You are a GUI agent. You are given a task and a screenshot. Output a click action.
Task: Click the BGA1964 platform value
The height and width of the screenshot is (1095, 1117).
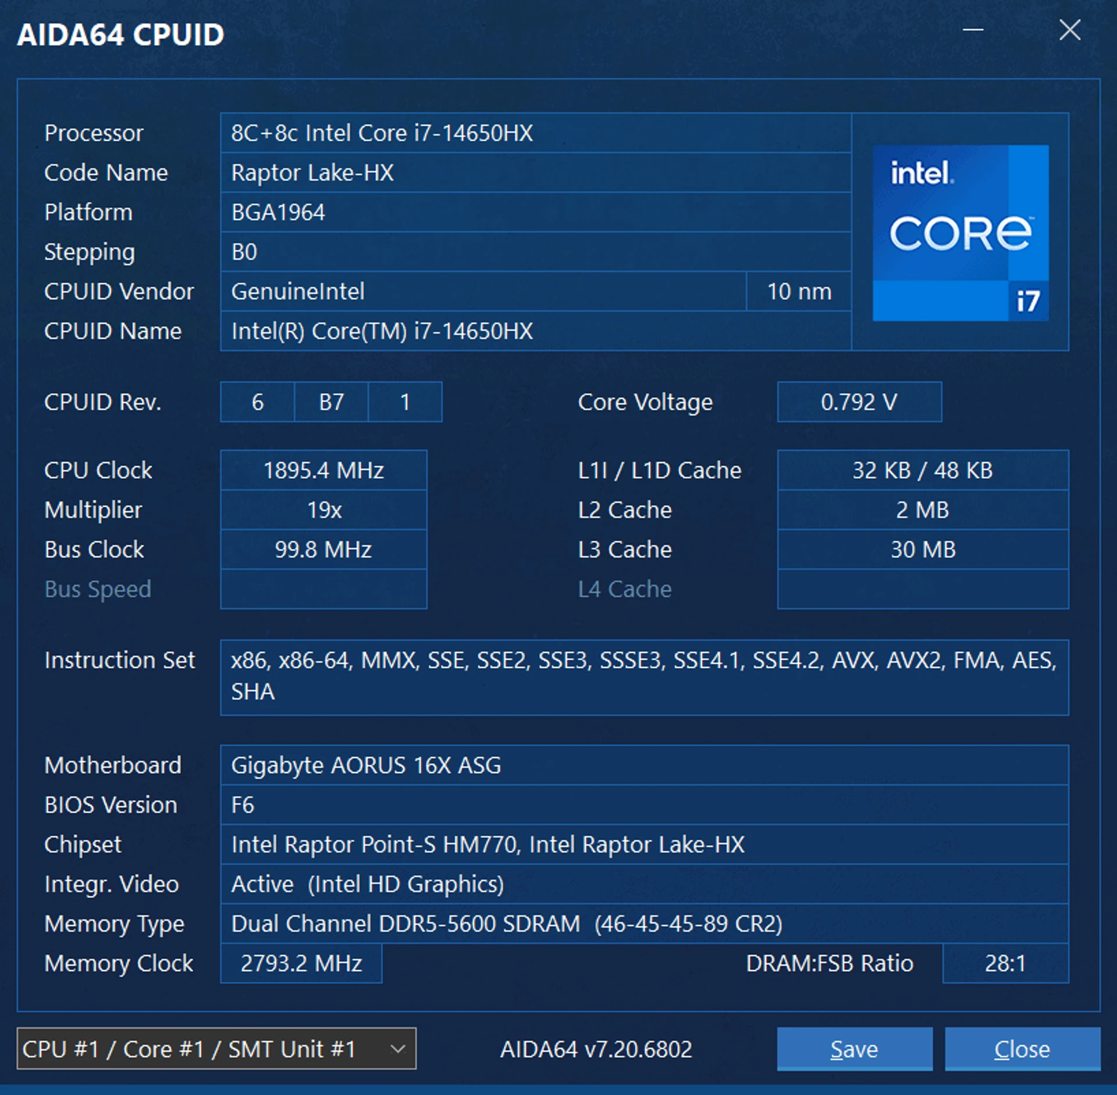[x=536, y=212]
